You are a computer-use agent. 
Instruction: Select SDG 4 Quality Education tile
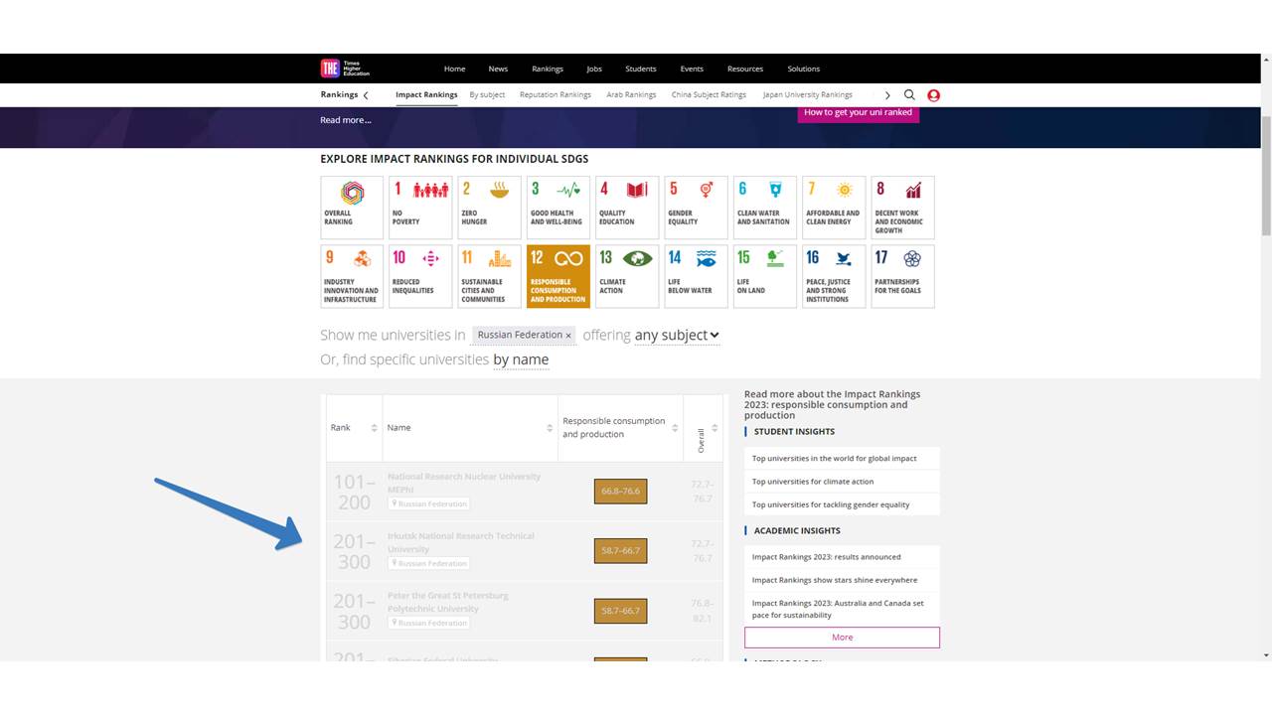[627, 208]
